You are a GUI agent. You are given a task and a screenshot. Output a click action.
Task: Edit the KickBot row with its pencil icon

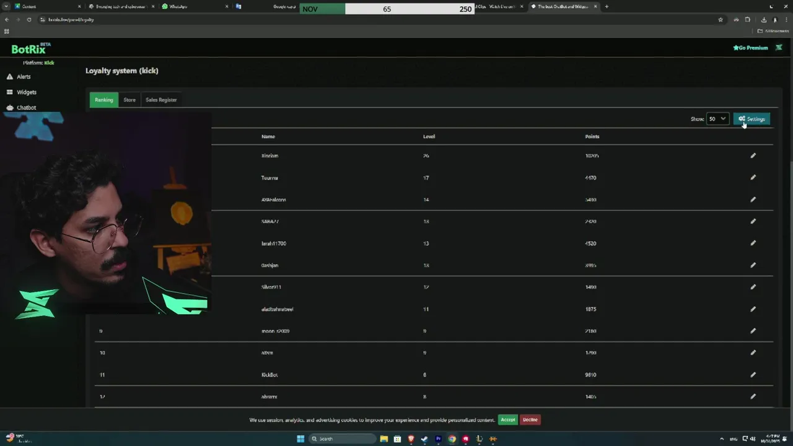753,375
